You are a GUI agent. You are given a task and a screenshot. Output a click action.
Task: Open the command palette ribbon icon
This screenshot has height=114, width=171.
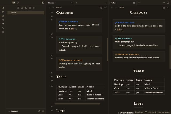pyautogui.click(x=3, y=28)
